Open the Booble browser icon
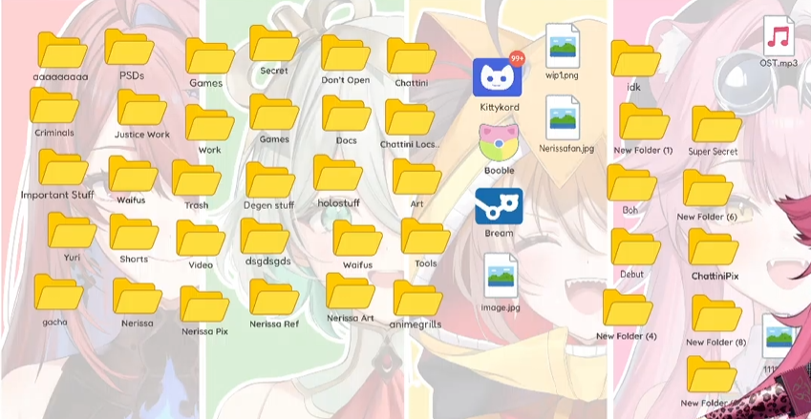The height and width of the screenshot is (419, 811). tap(499, 142)
